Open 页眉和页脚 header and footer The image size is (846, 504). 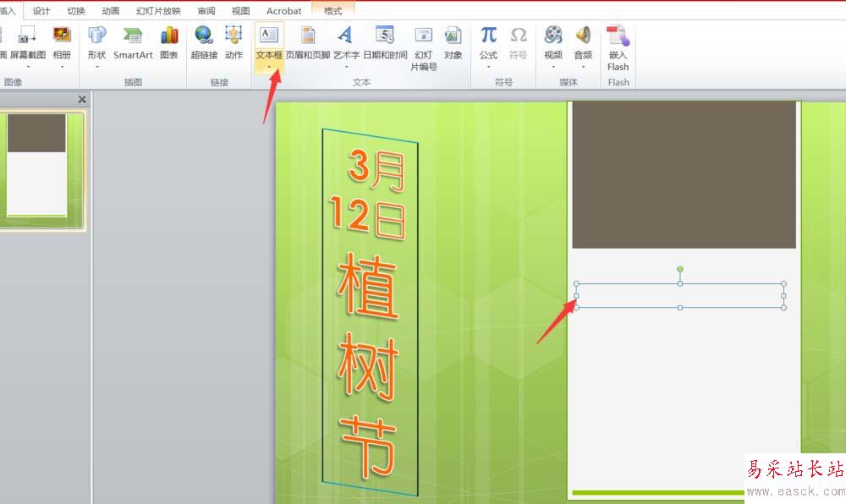point(308,41)
